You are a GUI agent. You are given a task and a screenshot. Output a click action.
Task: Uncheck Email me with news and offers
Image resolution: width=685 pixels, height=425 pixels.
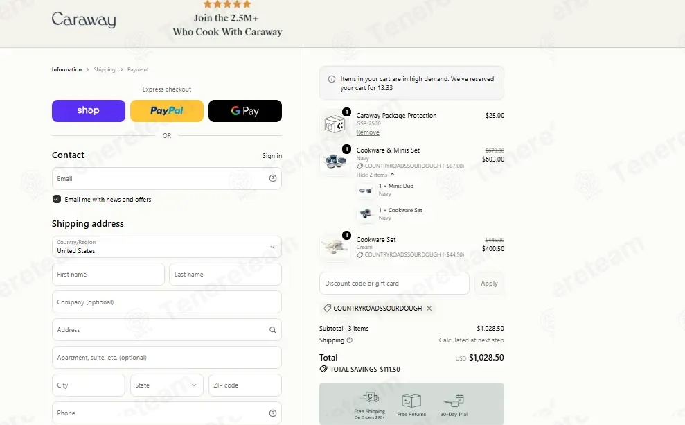click(57, 200)
